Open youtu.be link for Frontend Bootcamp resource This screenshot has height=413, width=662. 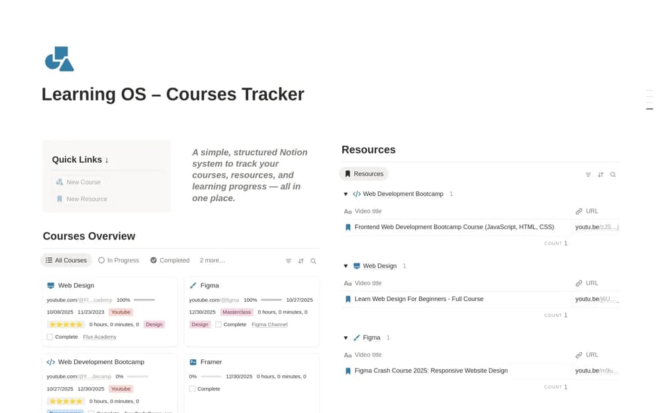click(x=596, y=227)
